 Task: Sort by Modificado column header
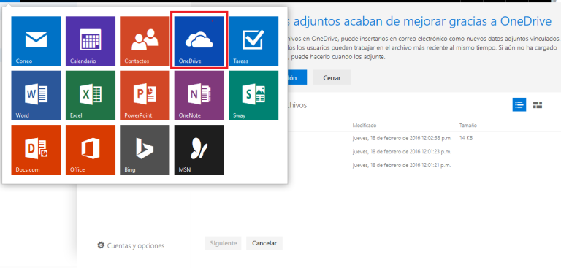pos(365,126)
